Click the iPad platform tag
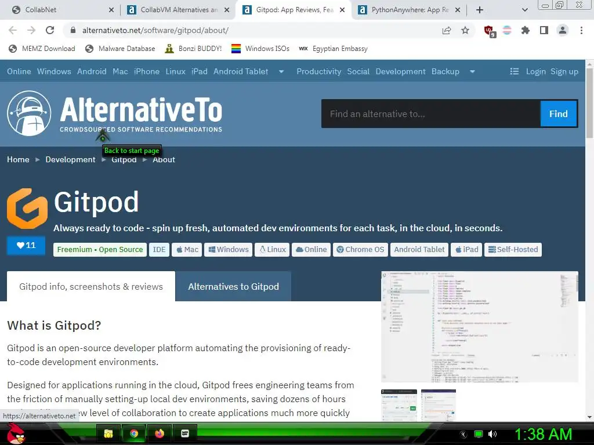 (x=466, y=249)
